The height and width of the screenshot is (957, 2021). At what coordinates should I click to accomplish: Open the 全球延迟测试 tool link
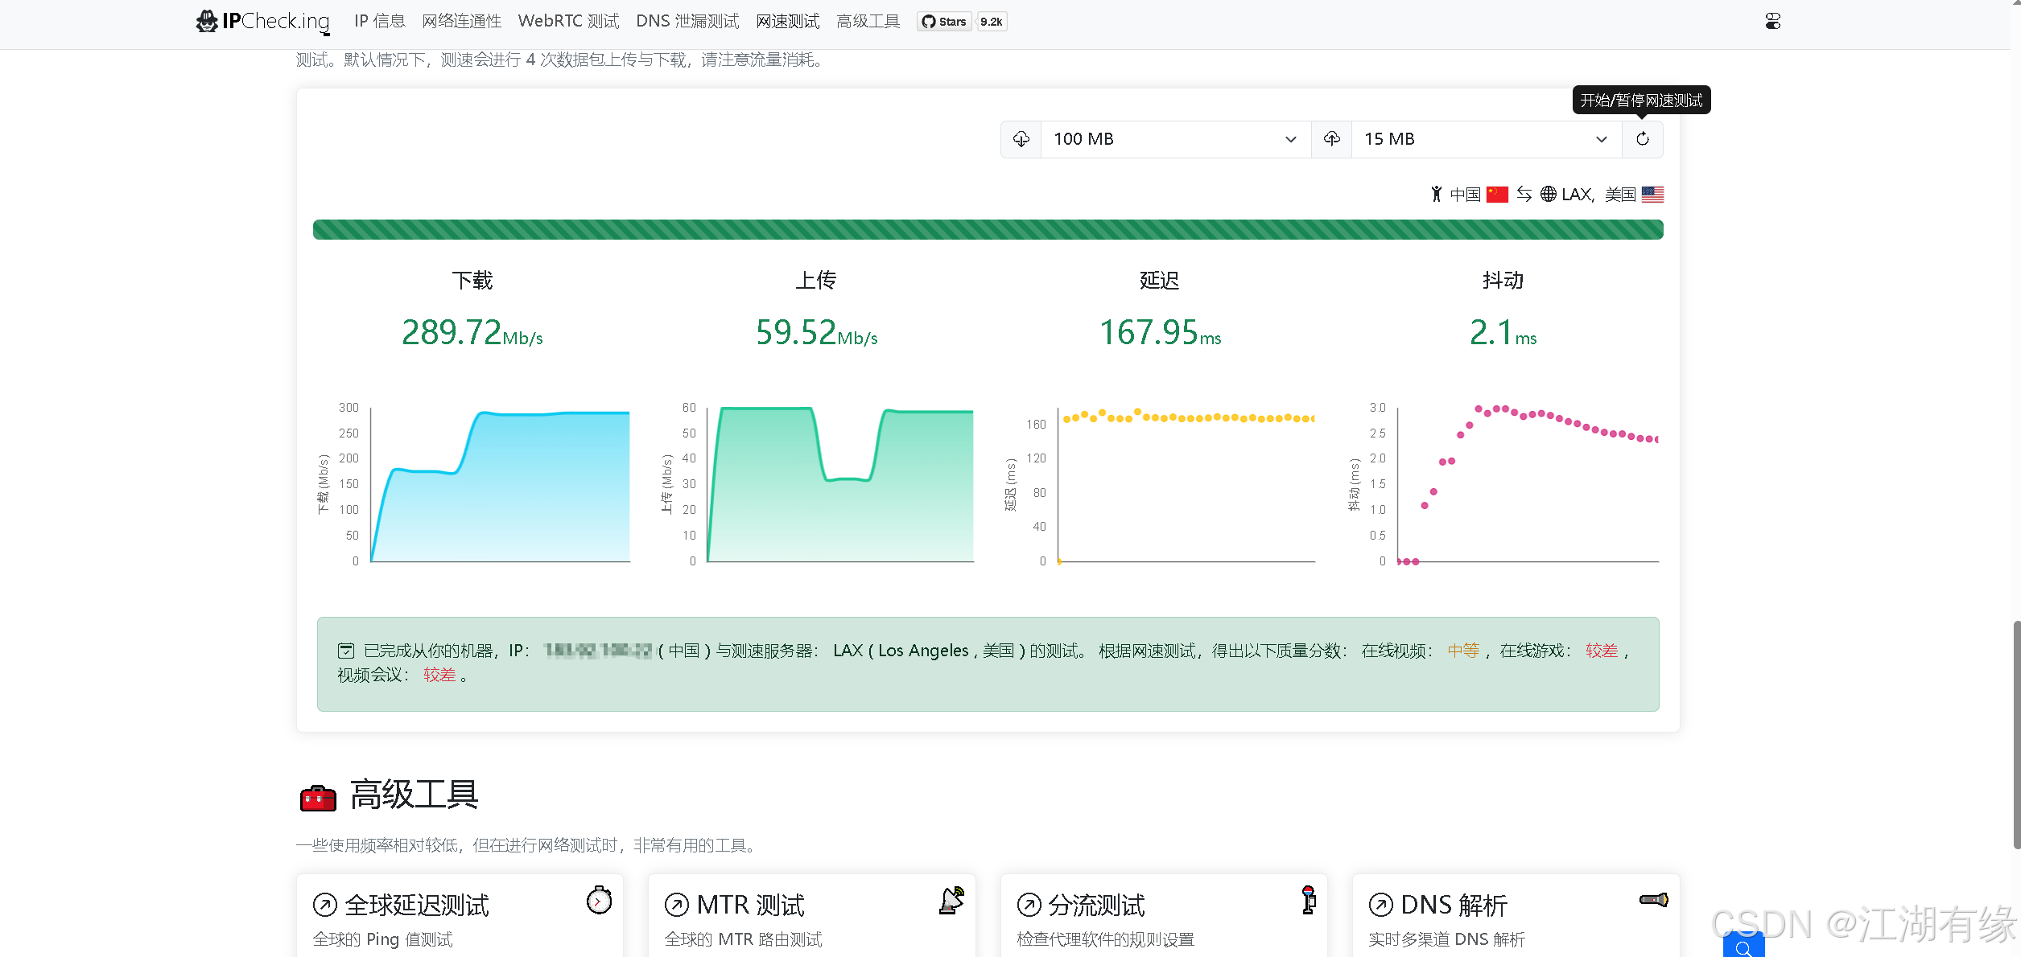point(417,906)
